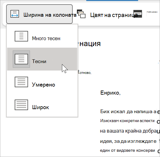Click the line 'Изисквам конкретни аспекти'
160x157 pixels.
coord(127,121)
